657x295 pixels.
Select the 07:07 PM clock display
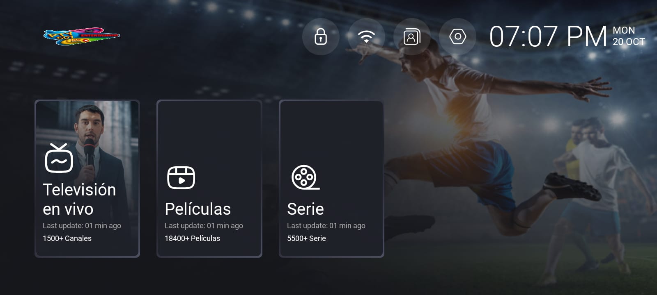(548, 36)
